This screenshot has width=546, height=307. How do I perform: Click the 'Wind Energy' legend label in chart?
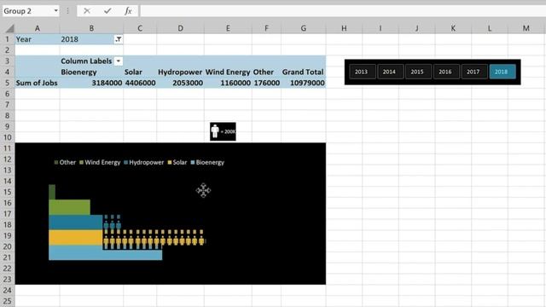[102, 162]
